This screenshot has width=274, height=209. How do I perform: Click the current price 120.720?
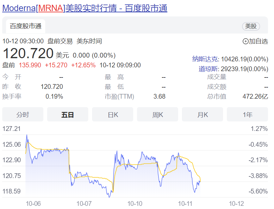(28, 53)
